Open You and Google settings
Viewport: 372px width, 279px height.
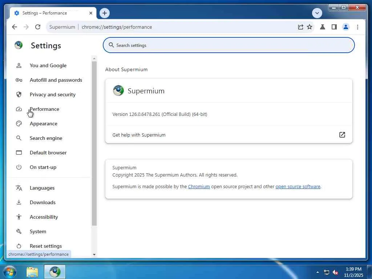point(48,65)
